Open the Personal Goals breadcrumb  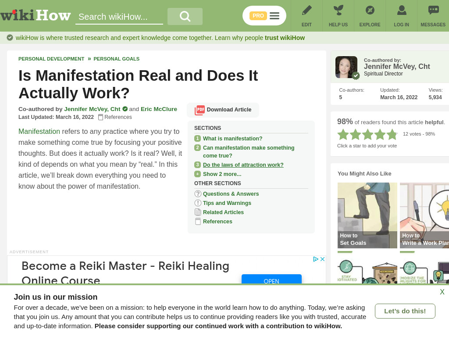coord(117,59)
